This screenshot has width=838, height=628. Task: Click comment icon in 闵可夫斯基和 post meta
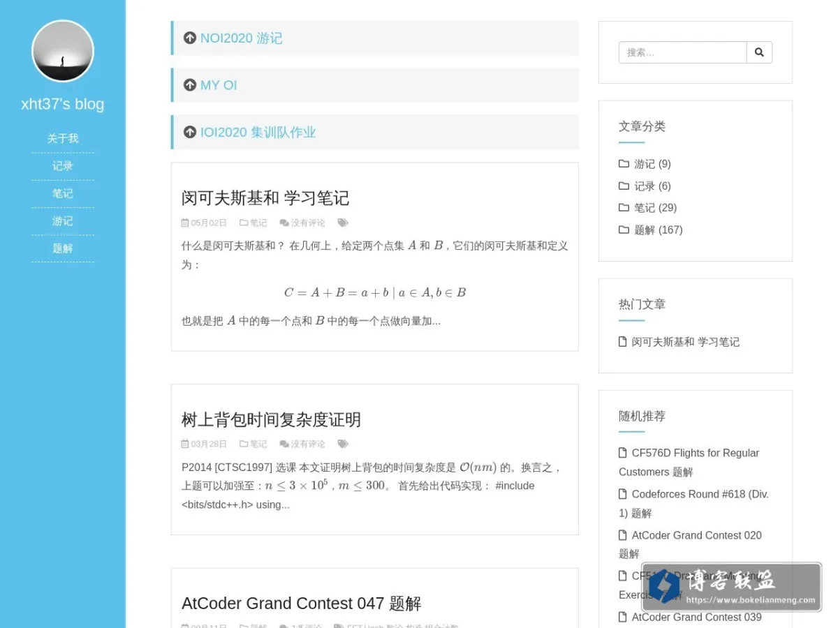tap(284, 223)
